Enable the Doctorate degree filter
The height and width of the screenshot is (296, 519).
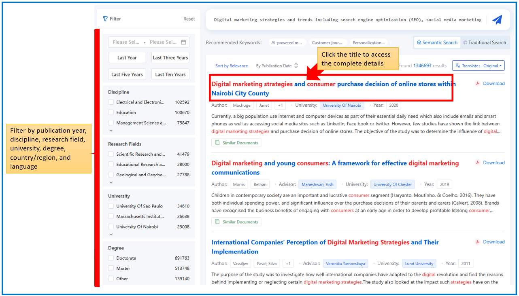tap(111, 258)
